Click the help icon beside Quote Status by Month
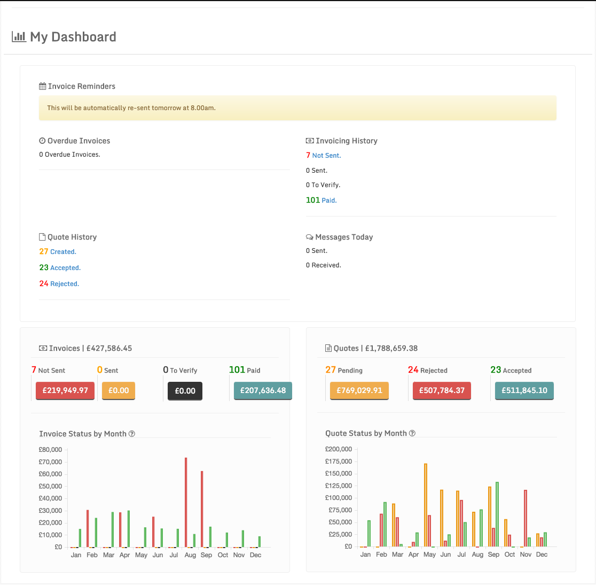Screen dimensions: 596x585 click(x=412, y=433)
